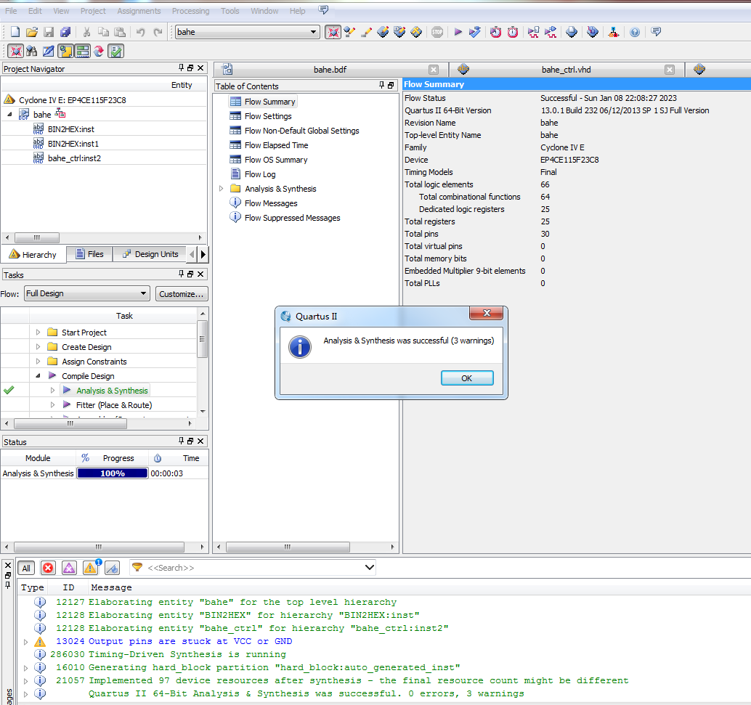Click the Open file folder icon
751x705 pixels.
[32, 32]
